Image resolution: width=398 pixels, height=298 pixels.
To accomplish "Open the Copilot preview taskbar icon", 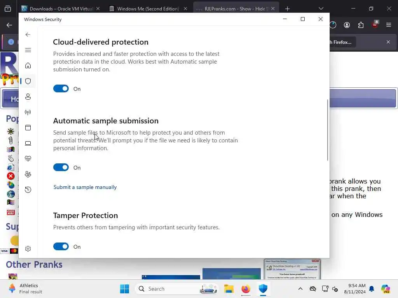I will pos(386,289).
